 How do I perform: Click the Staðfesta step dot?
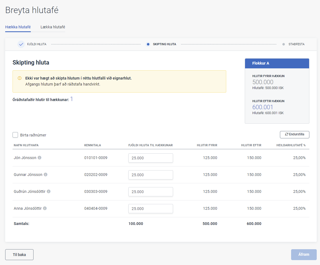point(283,44)
